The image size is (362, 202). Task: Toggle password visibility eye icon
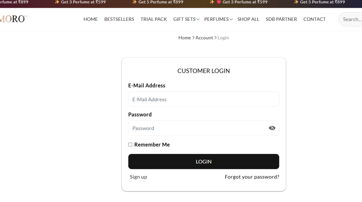[x=272, y=128]
